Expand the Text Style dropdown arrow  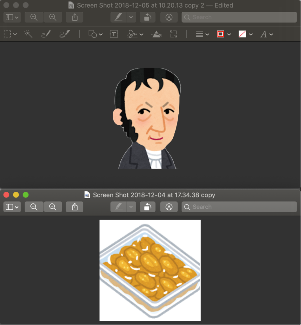[271, 34]
